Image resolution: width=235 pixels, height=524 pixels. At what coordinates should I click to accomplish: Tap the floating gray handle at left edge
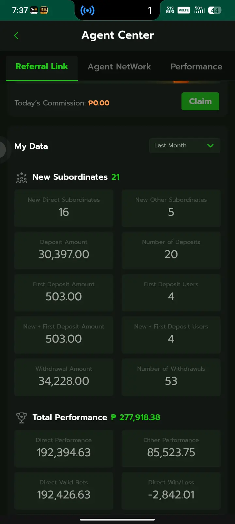3,149
